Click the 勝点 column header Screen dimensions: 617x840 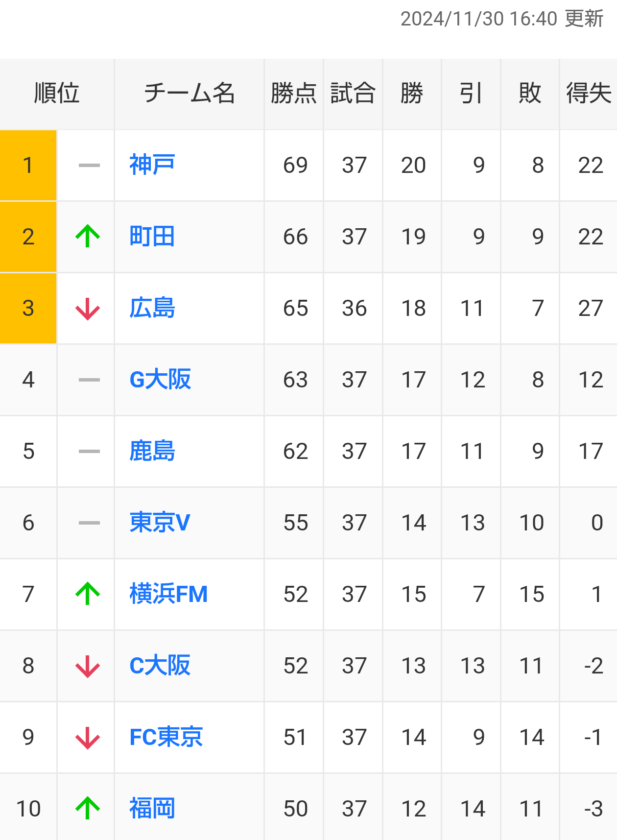tap(294, 94)
